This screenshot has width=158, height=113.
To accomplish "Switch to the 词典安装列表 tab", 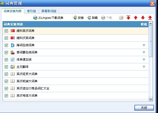I will (x=13, y=11).
